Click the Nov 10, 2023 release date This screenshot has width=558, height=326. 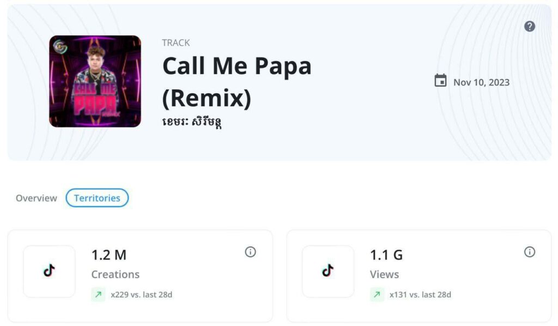click(481, 82)
